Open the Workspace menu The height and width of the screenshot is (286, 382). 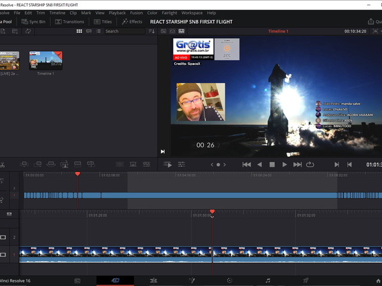click(x=192, y=13)
